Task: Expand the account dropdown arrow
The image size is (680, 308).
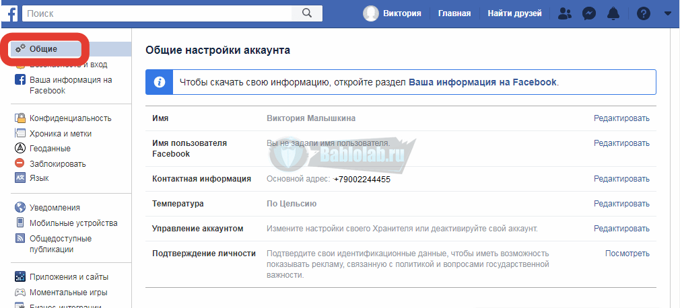Action: tap(667, 13)
